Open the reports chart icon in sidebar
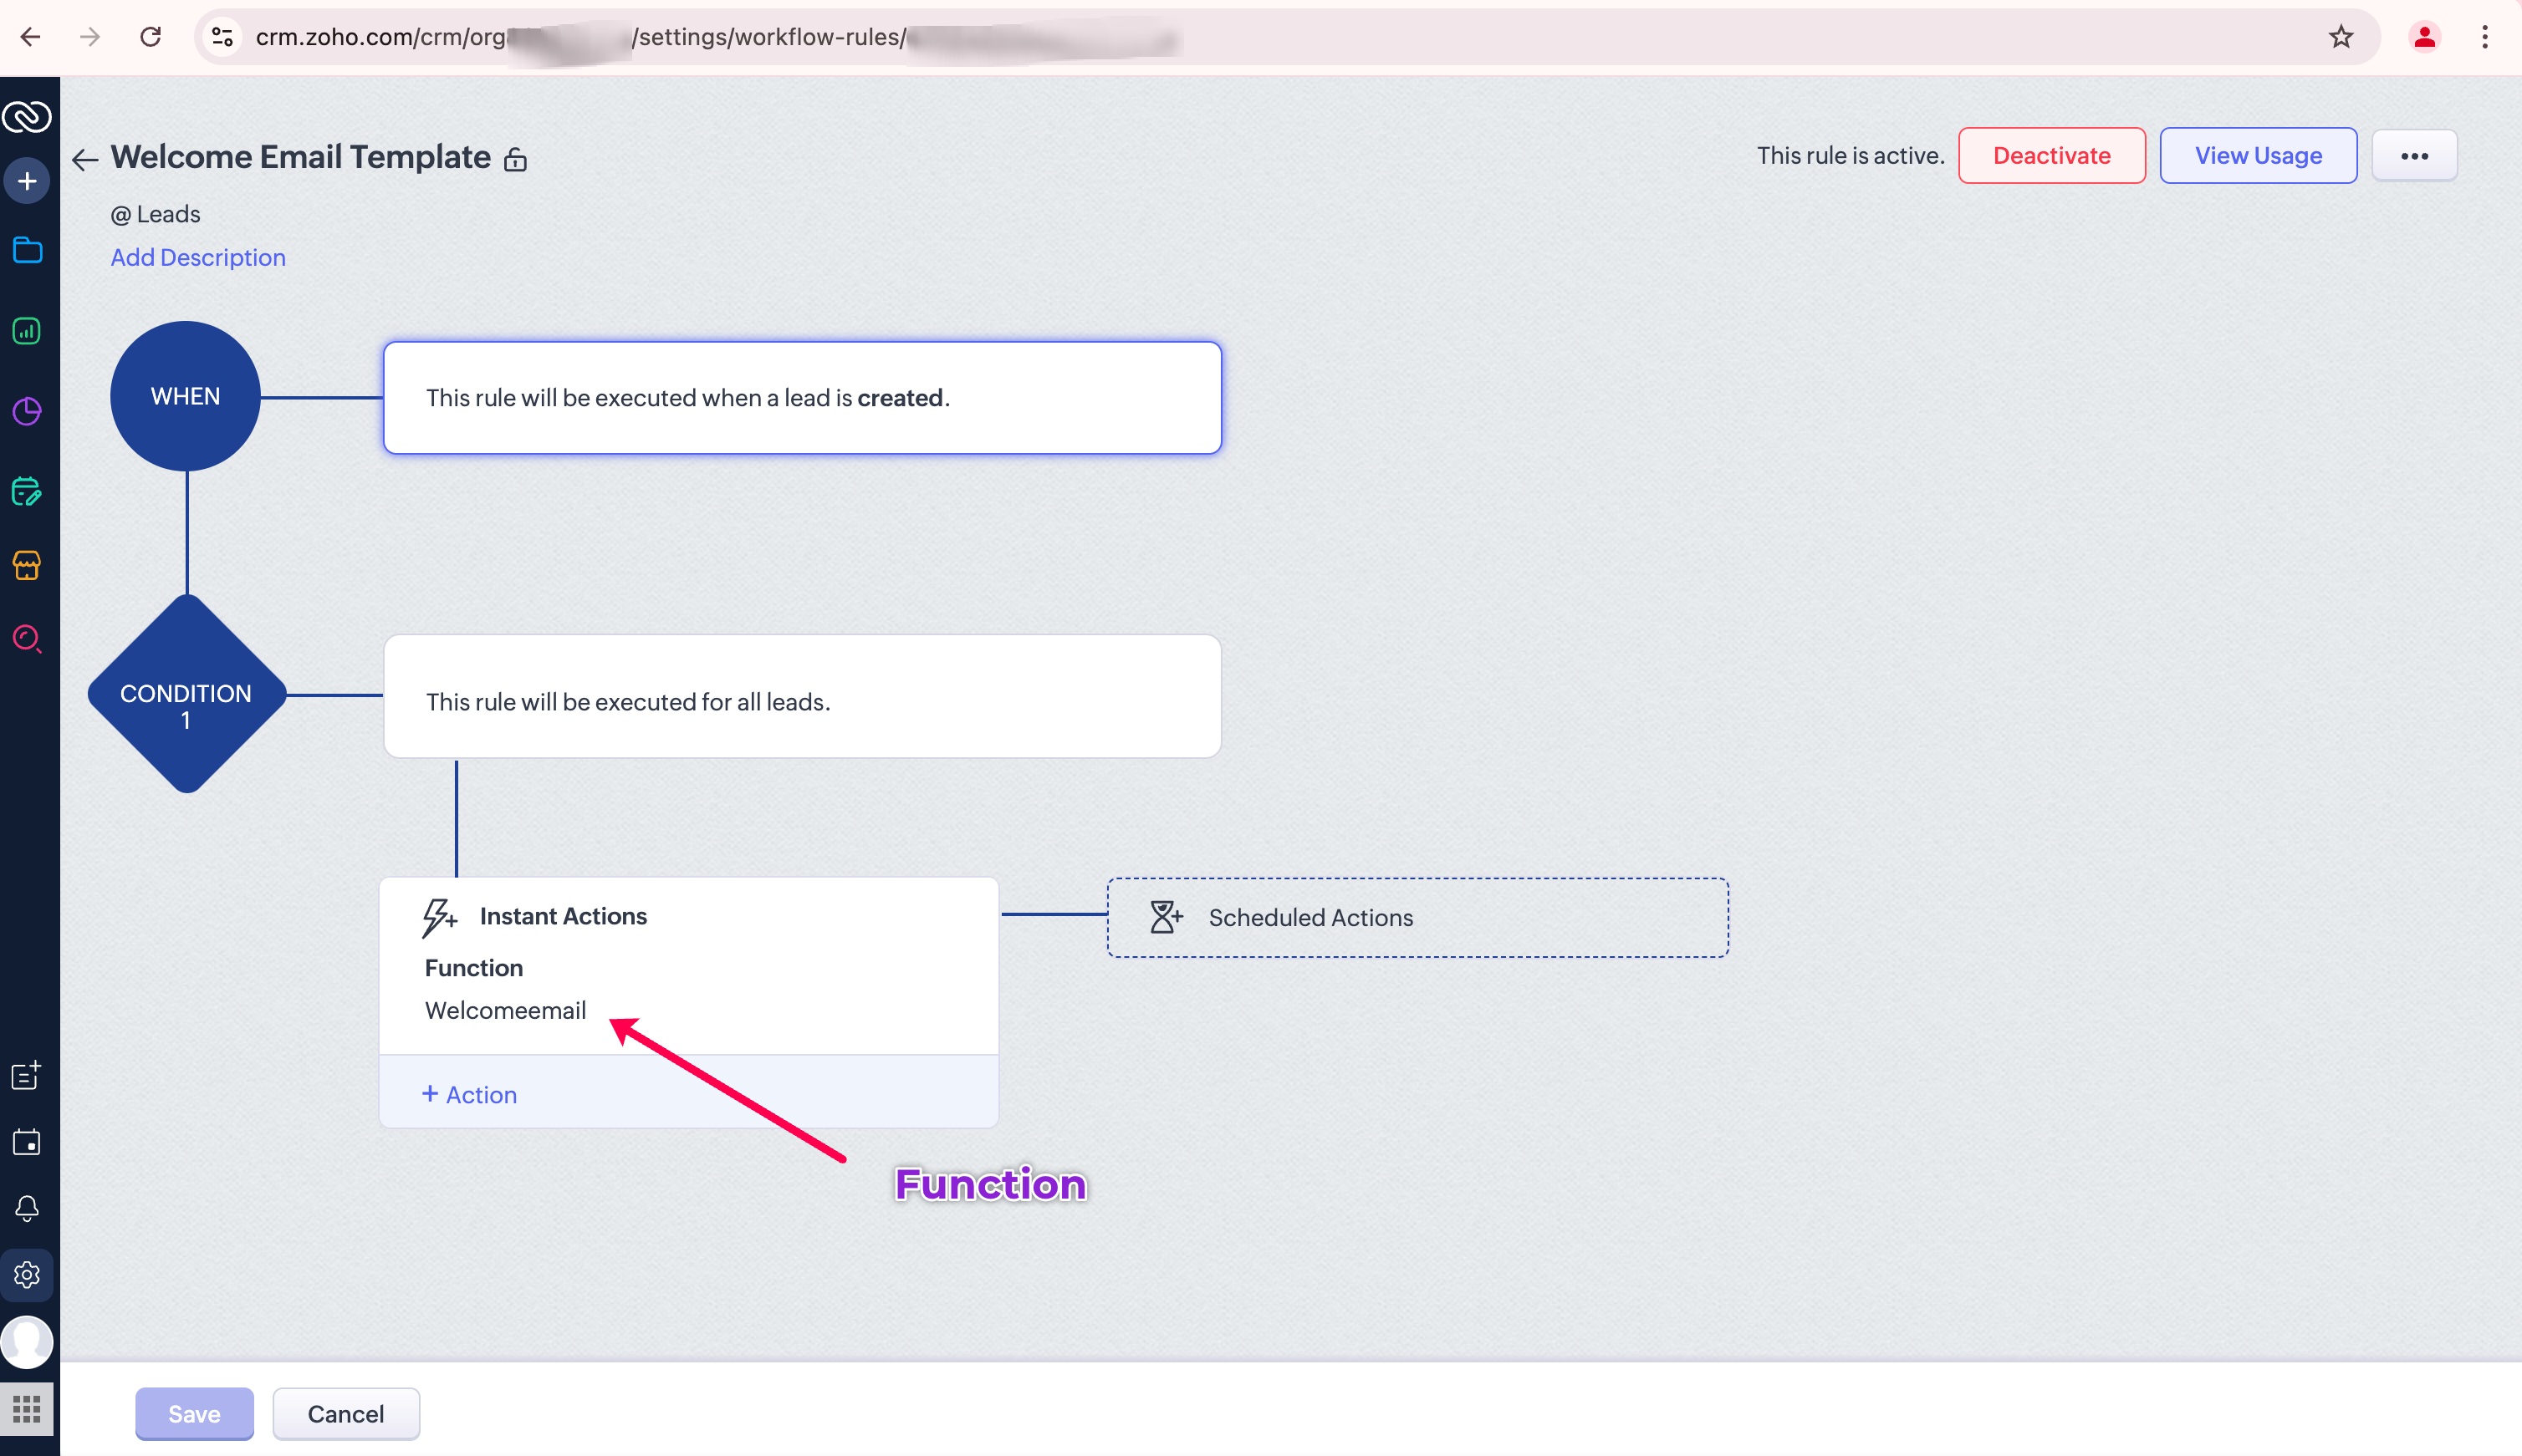2522x1456 pixels. [27, 331]
